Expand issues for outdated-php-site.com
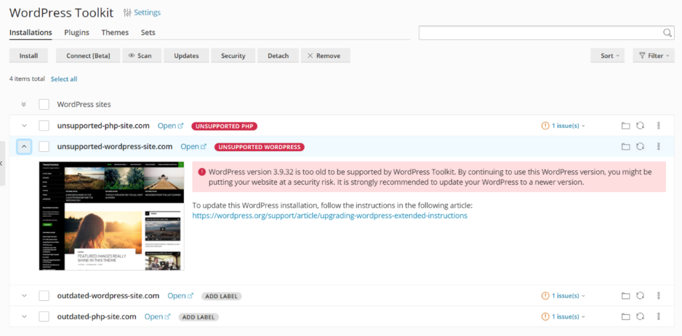 (x=563, y=317)
